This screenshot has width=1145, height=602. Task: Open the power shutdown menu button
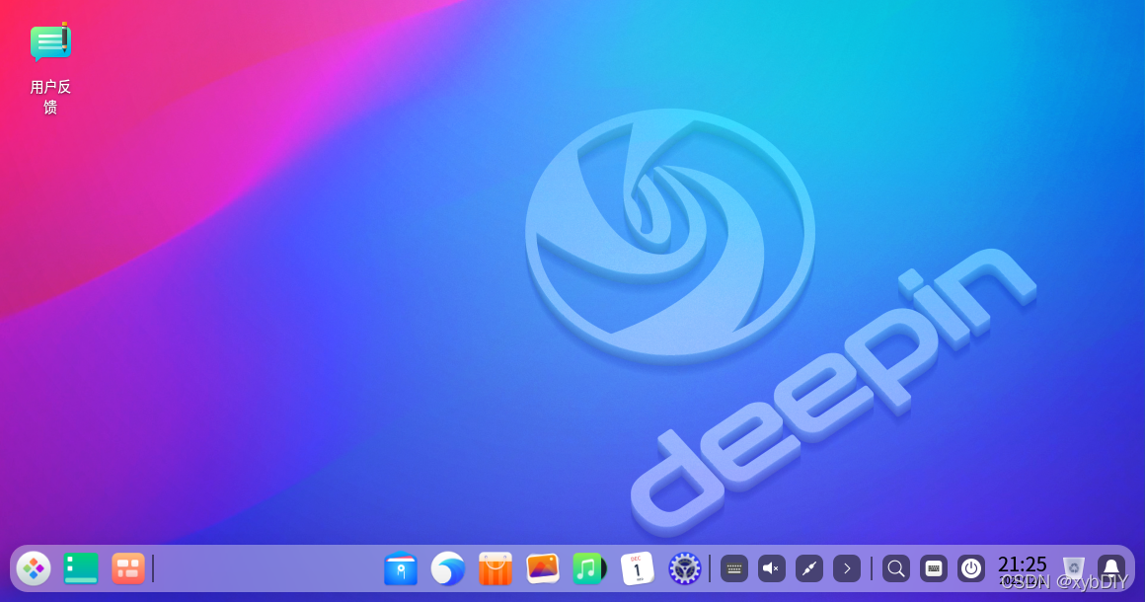971,568
